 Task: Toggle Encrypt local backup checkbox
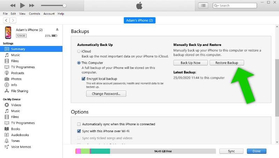(x=84, y=79)
